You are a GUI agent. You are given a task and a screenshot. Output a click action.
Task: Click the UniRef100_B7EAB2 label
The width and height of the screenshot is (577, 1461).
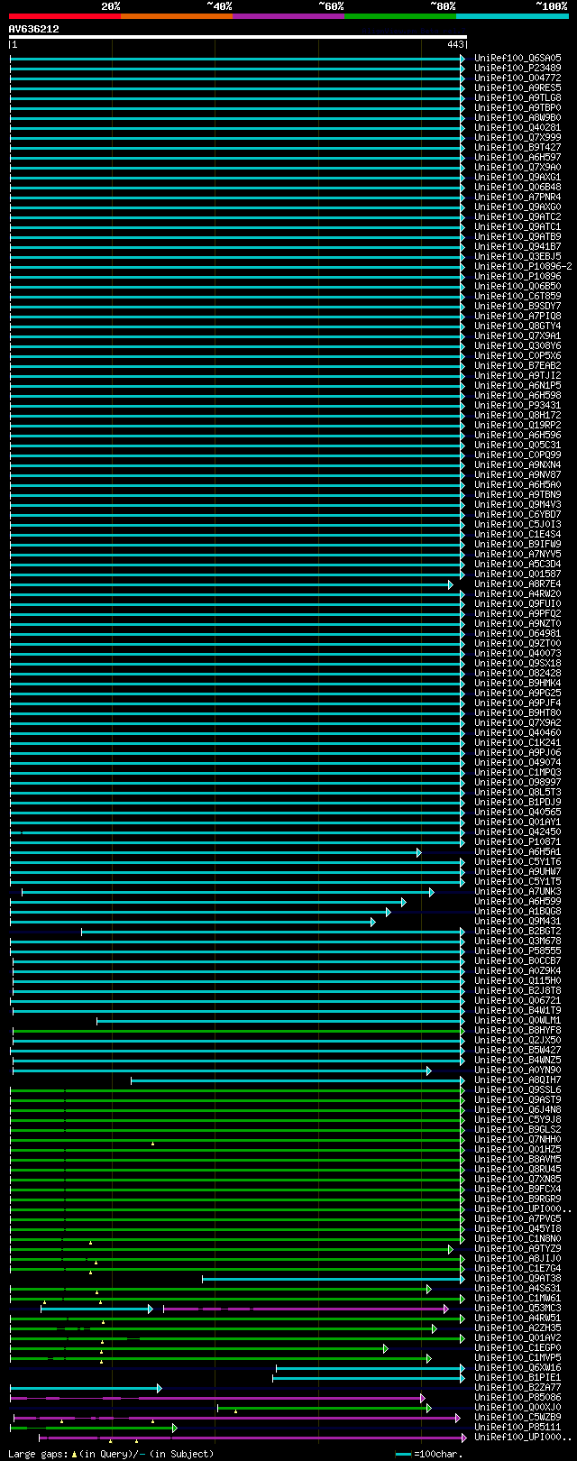pyautogui.click(x=517, y=366)
